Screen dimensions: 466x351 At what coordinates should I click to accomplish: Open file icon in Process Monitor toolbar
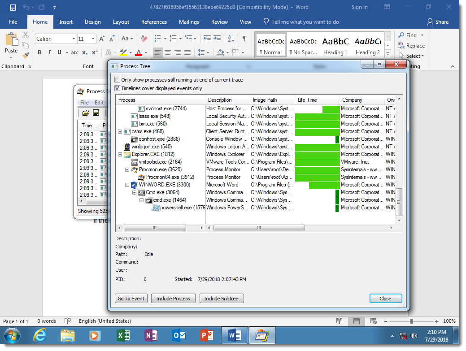(86, 113)
